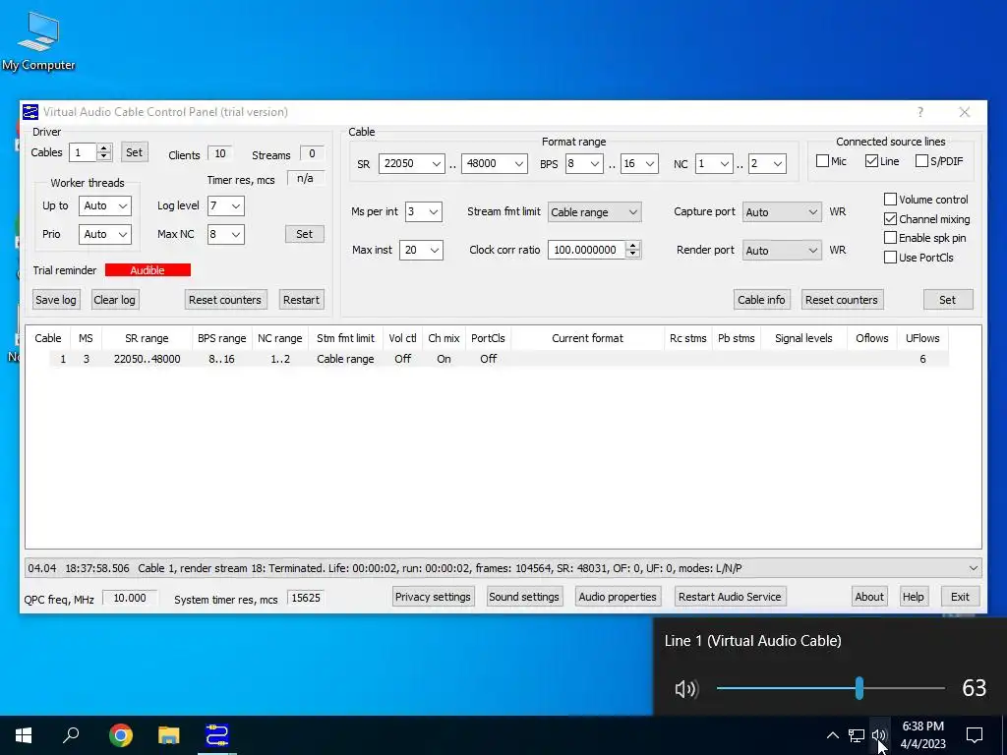Click the Cables count stepper arrows

pos(103,152)
